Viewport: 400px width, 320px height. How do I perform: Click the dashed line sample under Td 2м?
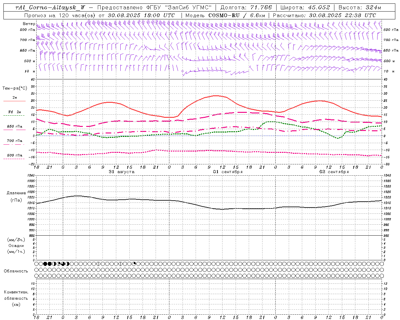(14, 116)
